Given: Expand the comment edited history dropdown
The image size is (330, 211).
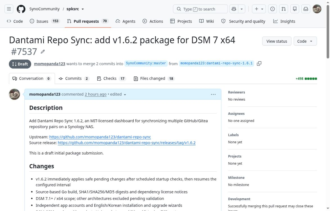Looking at the screenshot, I should coord(125,95).
